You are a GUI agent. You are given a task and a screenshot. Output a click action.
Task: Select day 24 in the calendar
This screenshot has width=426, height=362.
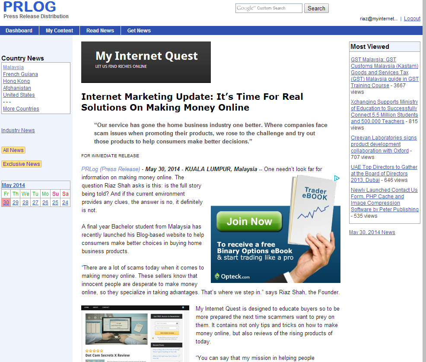pyautogui.click(x=65, y=202)
